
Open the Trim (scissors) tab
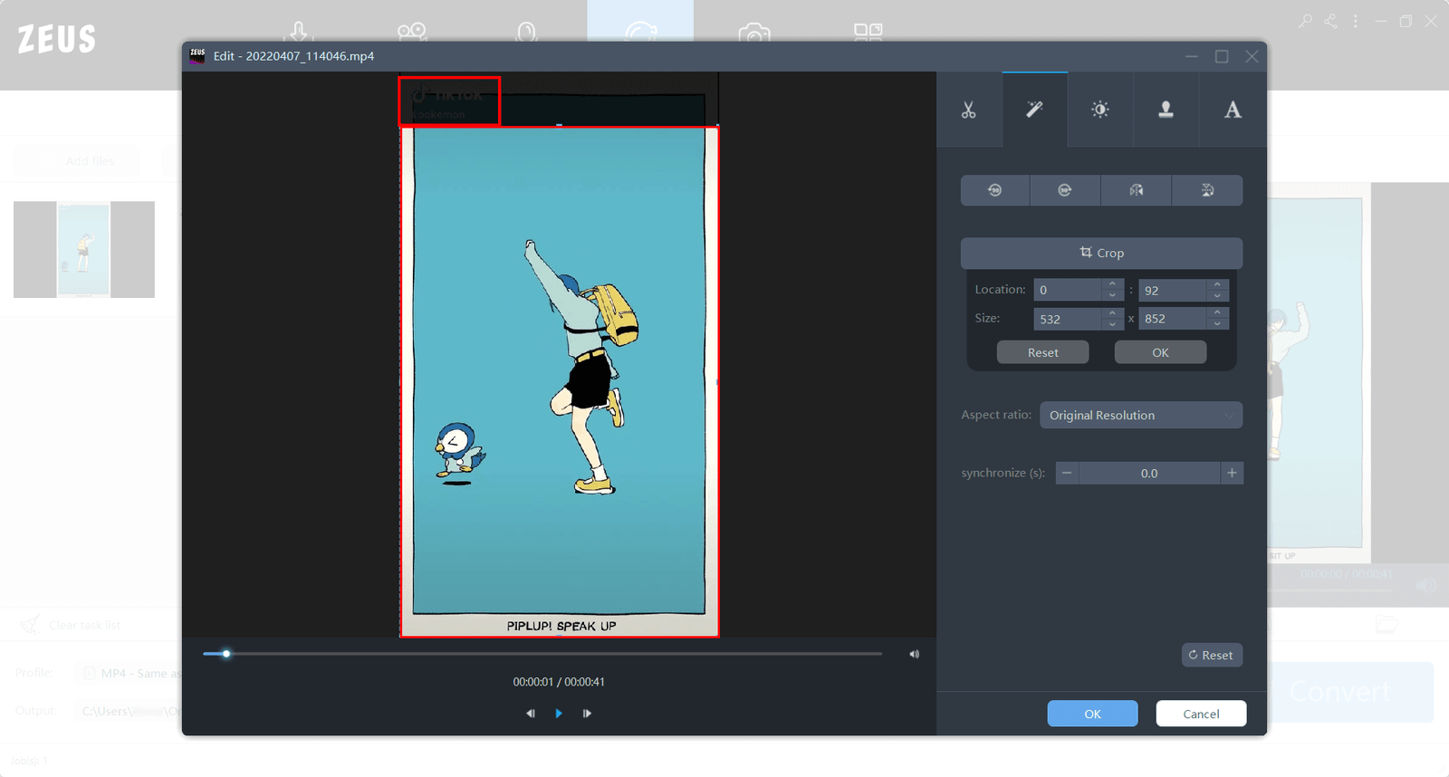(969, 110)
